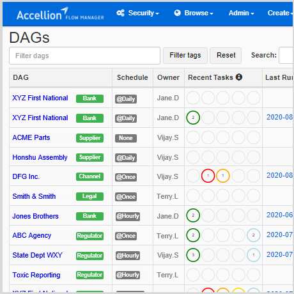
Task: Click the @Hourly badge for State Dept WXY
Action: (128, 256)
